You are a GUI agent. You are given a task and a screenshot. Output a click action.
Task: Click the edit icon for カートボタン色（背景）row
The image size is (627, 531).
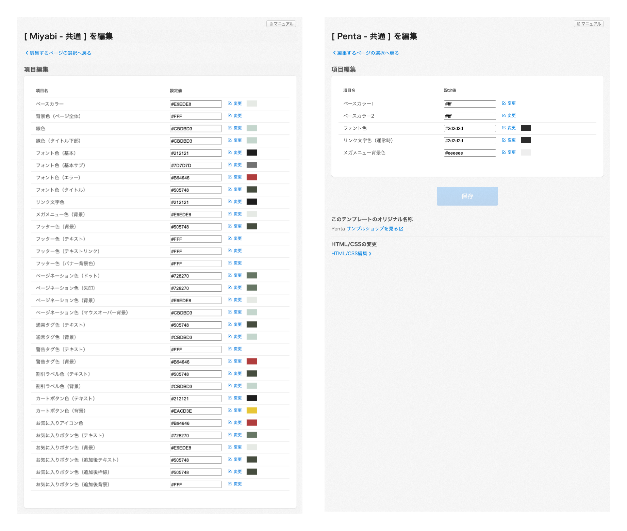click(x=230, y=410)
